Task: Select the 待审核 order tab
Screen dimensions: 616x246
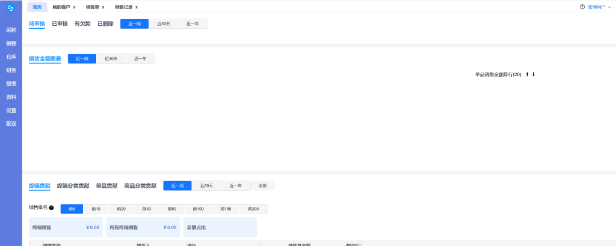Action: click(37, 24)
